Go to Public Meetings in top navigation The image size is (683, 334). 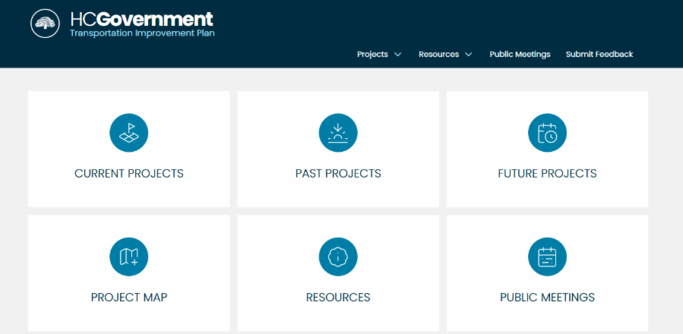point(520,55)
